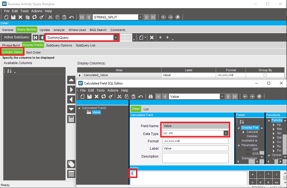Open Value field selector dropdown in editor toolbar
287x188 pixels.
coord(222,96)
